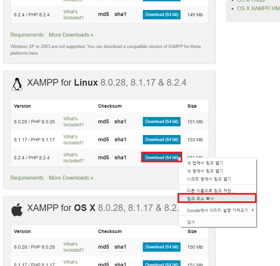The image size is (280, 266).
Task: Show sha1 checksum for OS X 8.0.28
Action: [x=120, y=247]
